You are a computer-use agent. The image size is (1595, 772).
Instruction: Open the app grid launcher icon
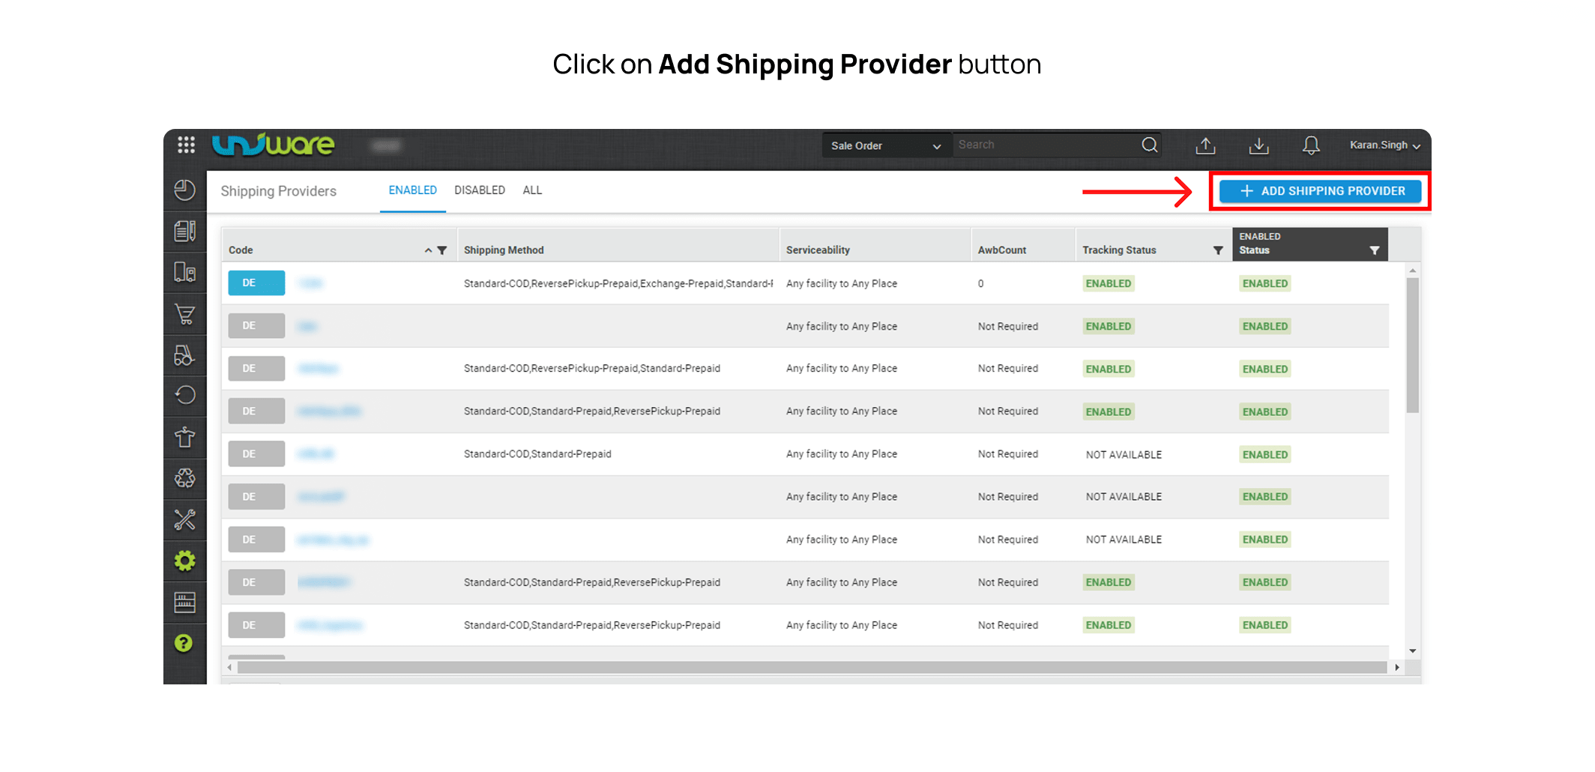point(186,145)
